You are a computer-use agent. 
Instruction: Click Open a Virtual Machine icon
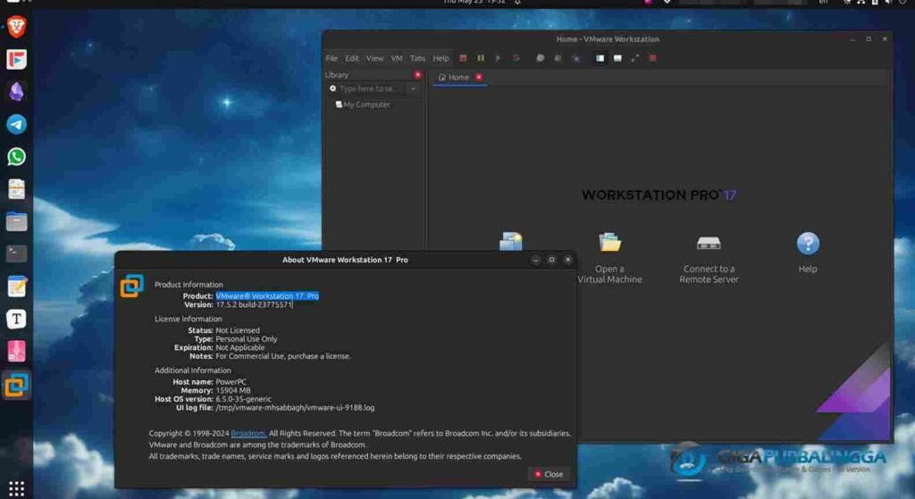point(609,242)
